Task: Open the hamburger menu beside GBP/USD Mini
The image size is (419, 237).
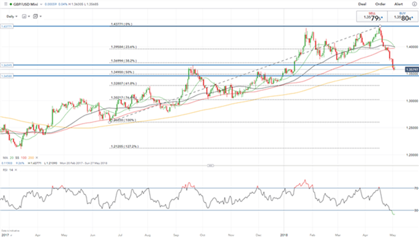Action: (6, 4)
